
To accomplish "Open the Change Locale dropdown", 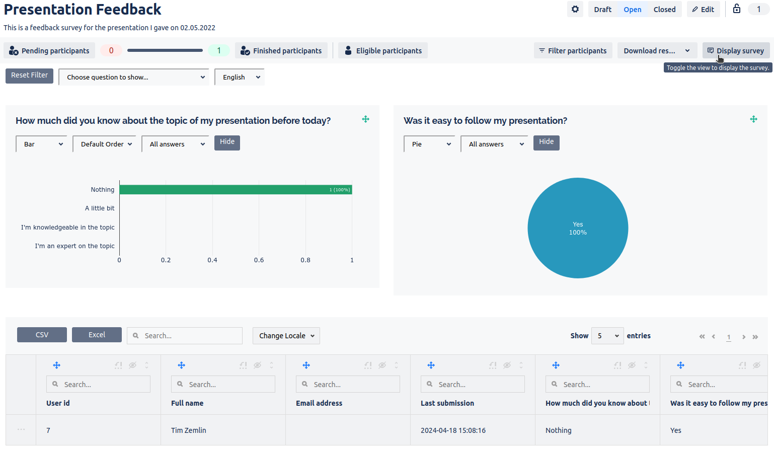I will point(286,336).
